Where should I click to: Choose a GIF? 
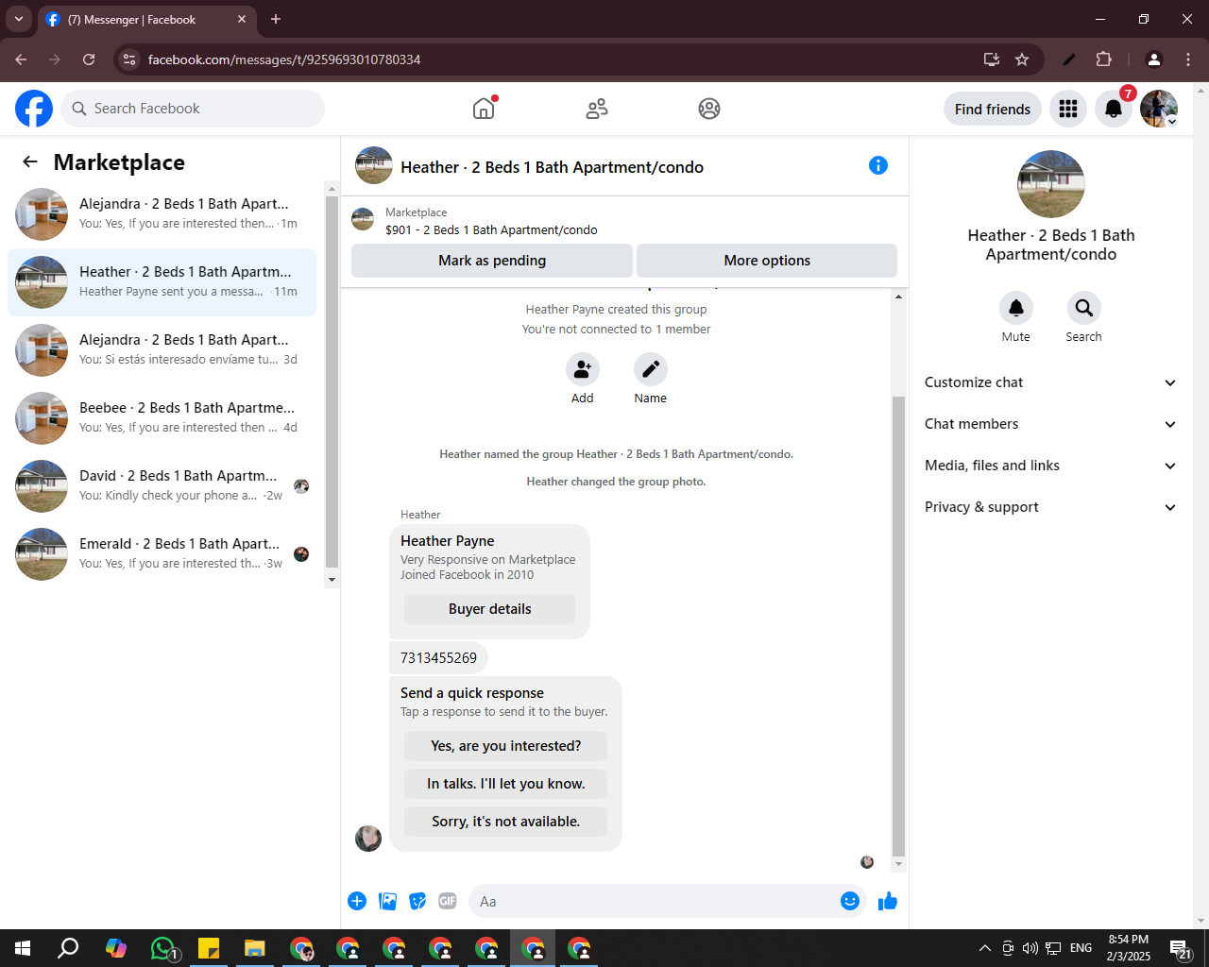(x=448, y=901)
